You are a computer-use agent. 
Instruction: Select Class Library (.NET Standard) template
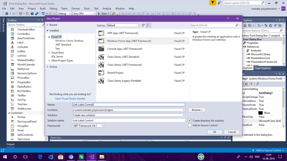point(143,57)
